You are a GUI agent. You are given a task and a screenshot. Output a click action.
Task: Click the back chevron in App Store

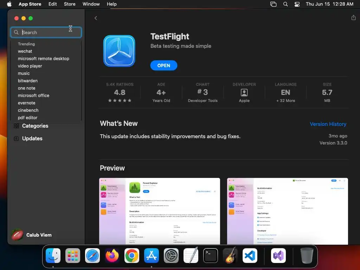[96, 18]
